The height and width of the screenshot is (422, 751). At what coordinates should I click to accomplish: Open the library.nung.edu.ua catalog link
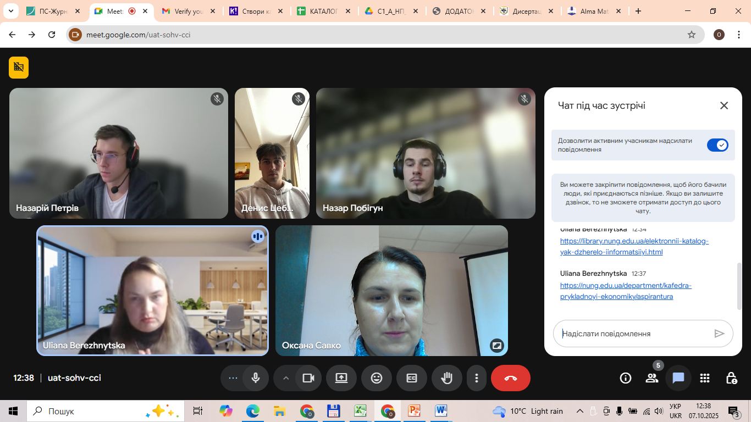[634, 247]
